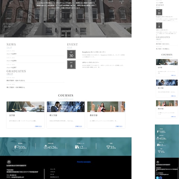The width and height of the screenshot is (179, 179).
Task: Click the blue powered-by link in footer
Action: point(84,162)
